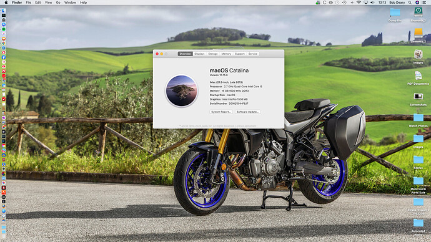Open the Help menu
This screenshot has height=242, width=431.
(83, 2)
